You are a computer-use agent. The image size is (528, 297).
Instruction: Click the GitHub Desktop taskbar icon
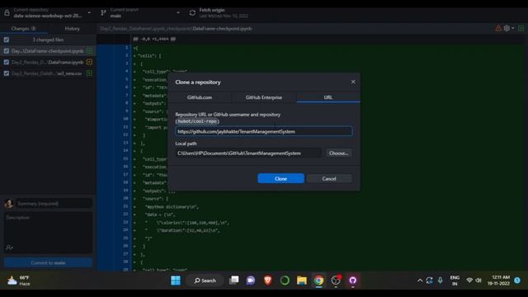point(352,280)
